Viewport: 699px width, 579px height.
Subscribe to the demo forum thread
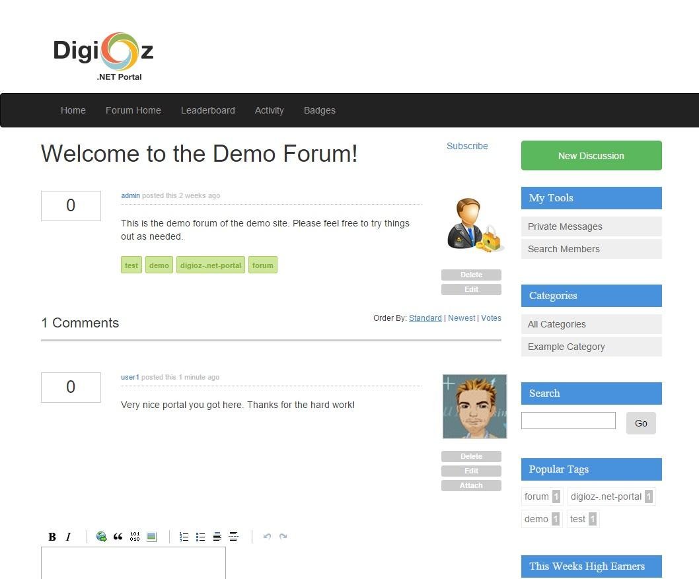pyautogui.click(x=467, y=146)
